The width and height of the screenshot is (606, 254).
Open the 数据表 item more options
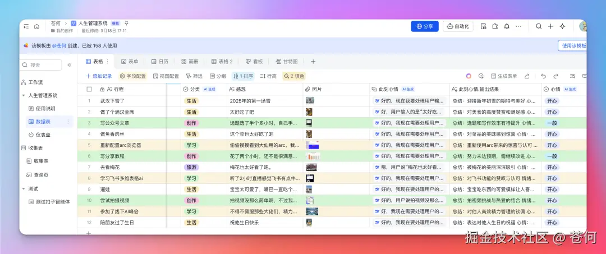coord(68,122)
